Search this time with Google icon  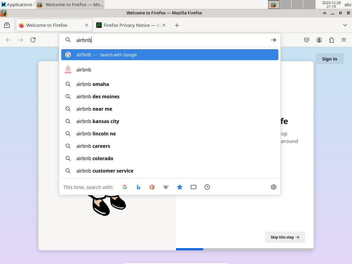tap(125, 187)
